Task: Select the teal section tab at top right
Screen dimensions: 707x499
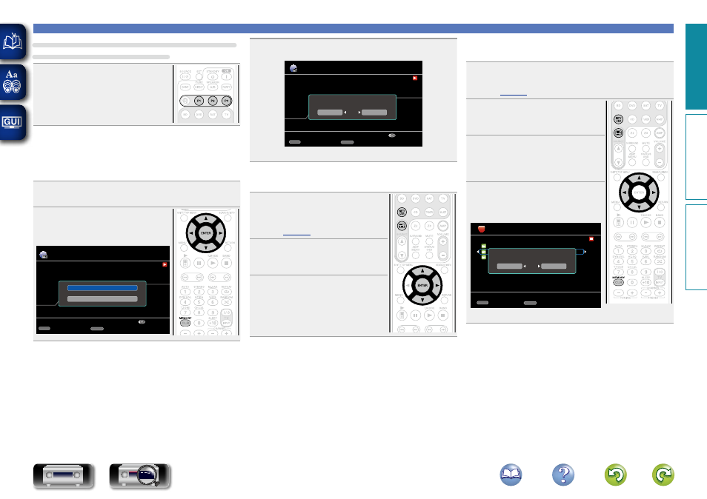Action: click(x=696, y=67)
